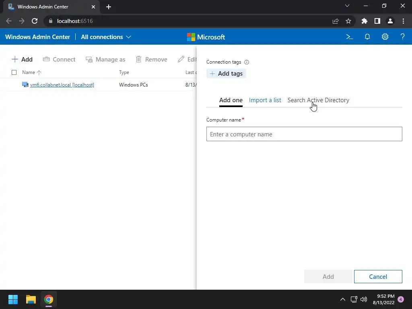Open the notifications bell
This screenshot has width=412, height=309.
pyautogui.click(x=367, y=37)
